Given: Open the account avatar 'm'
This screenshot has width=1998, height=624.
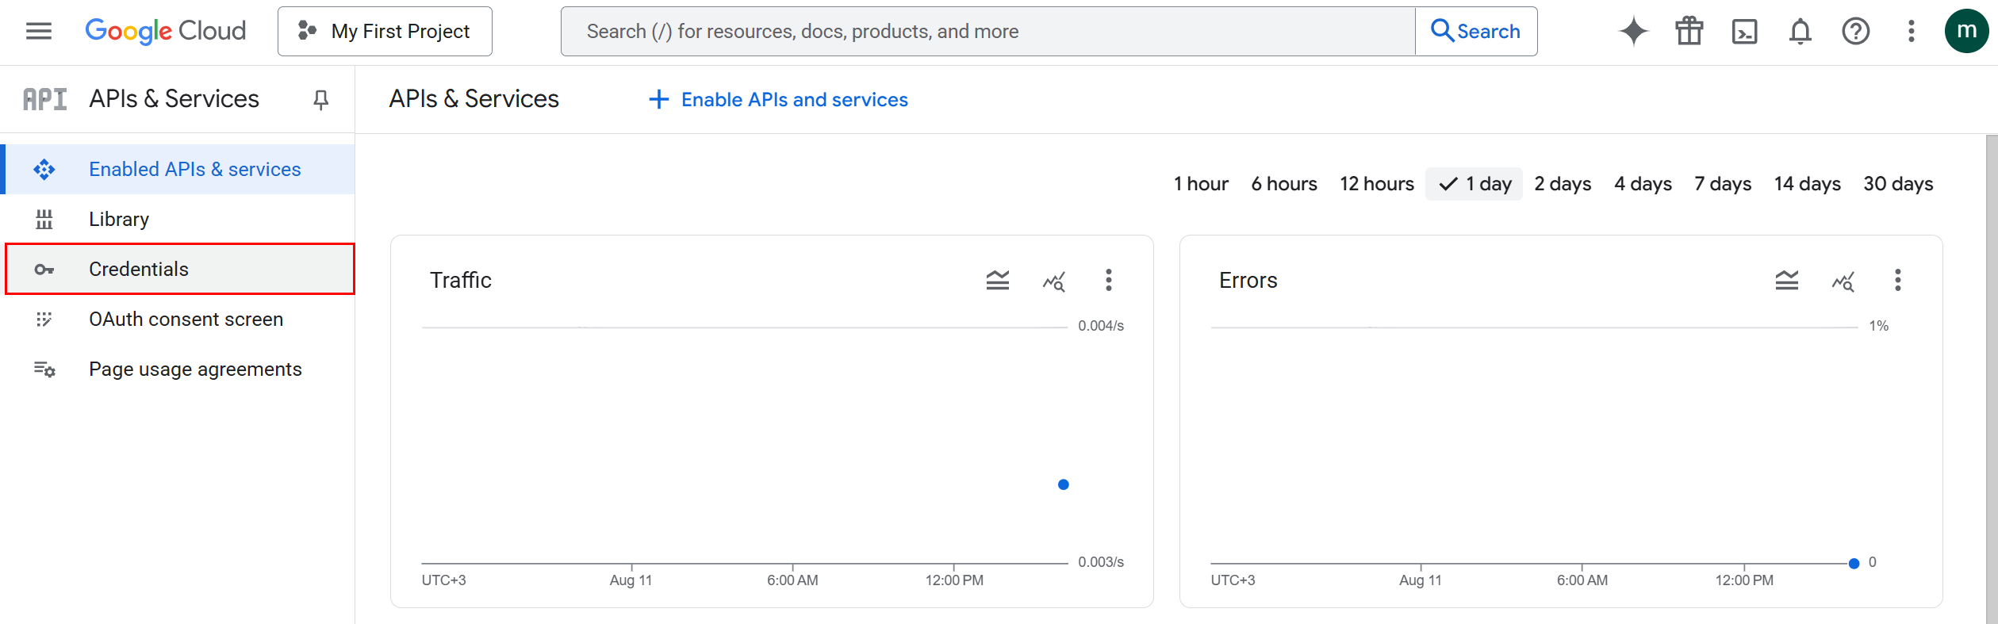Looking at the screenshot, I should point(1967,31).
